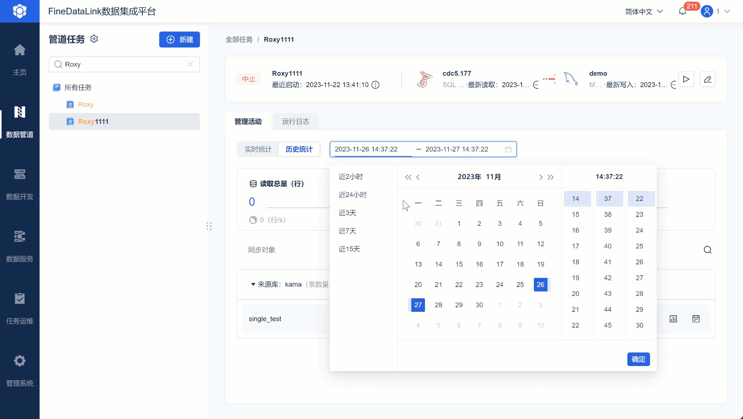Search sync objects with magnifier icon
743x419 pixels.
coord(707,250)
